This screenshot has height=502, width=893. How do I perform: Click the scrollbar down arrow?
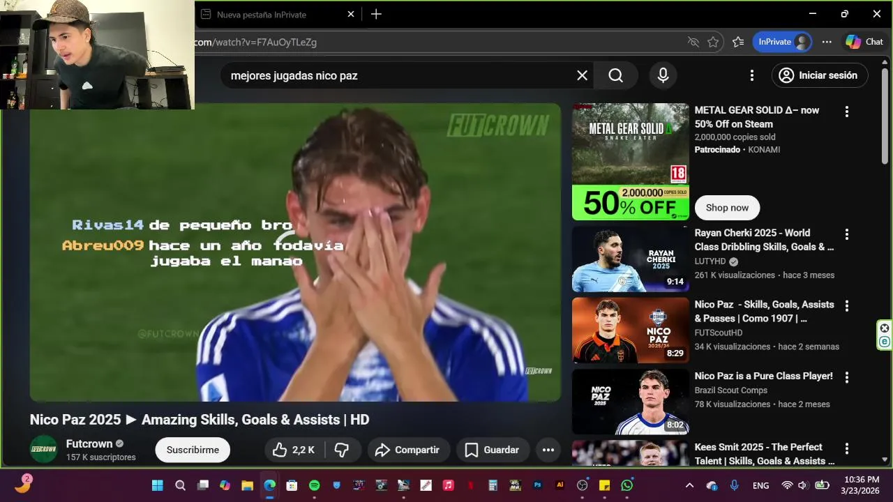point(885,459)
